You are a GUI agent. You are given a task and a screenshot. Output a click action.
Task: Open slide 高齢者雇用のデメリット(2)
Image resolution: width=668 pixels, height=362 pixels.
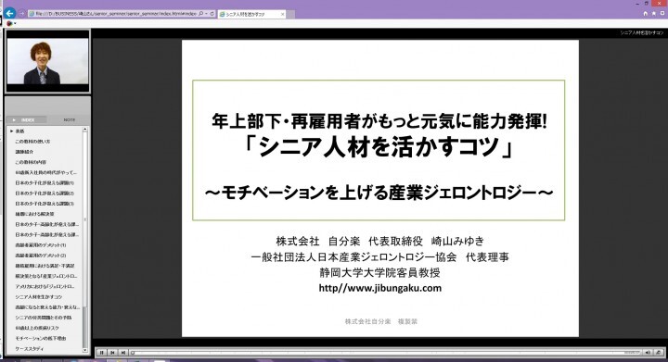pos(41,256)
